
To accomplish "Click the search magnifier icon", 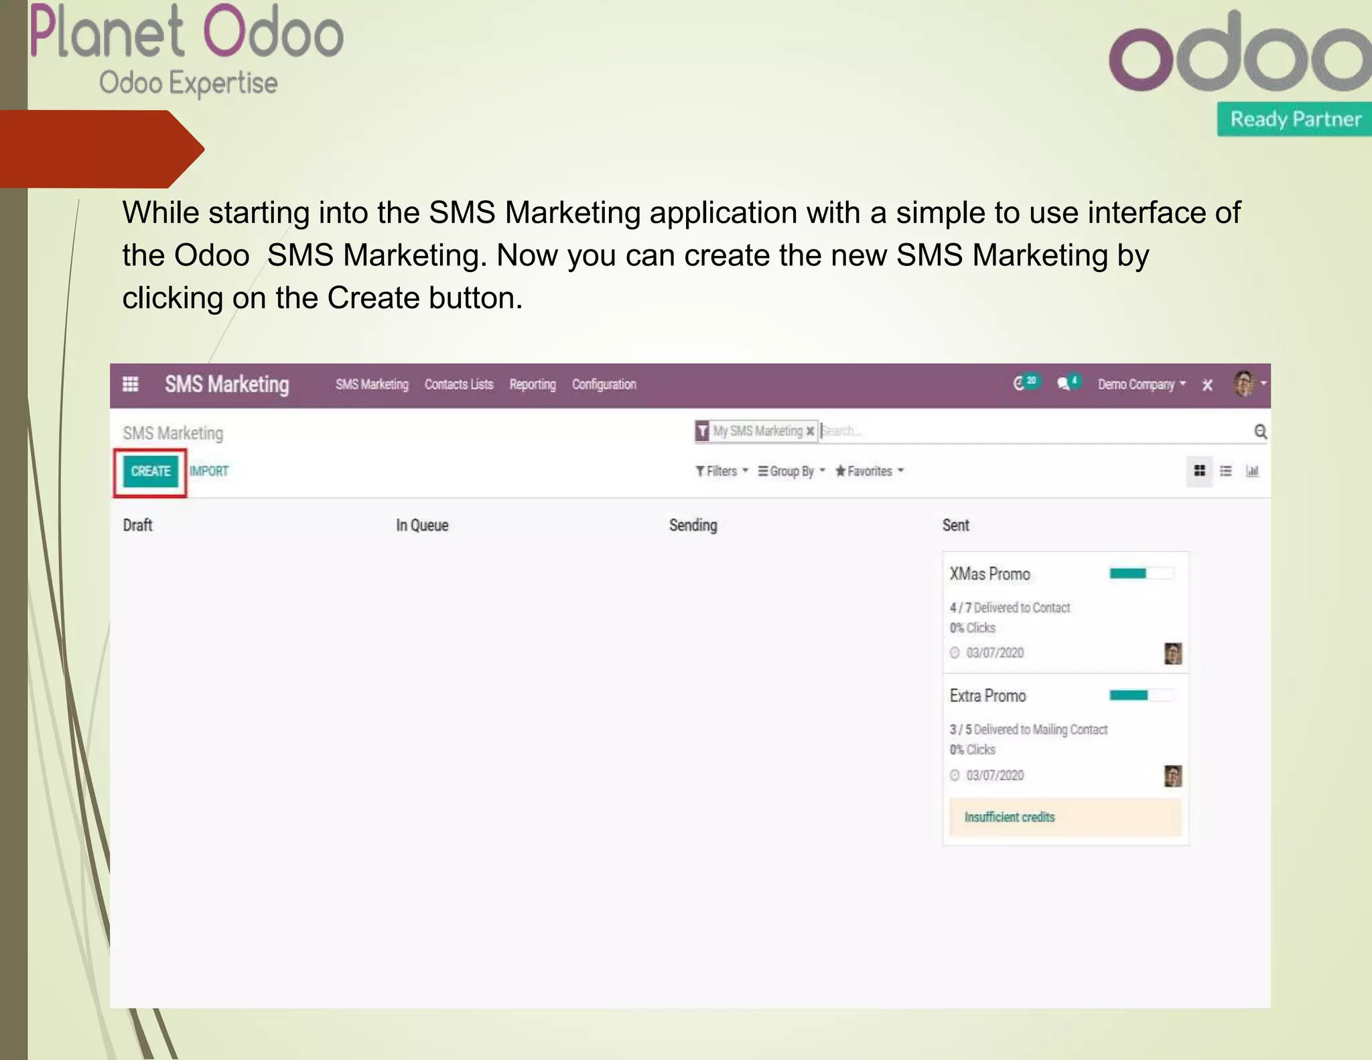I will tap(1260, 432).
